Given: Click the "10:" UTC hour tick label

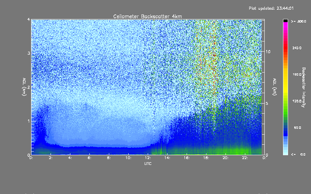Looking at the screenshot, I should [128, 158].
